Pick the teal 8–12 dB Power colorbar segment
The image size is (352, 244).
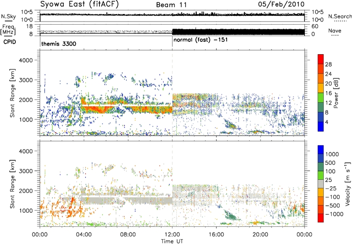[321, 107]
